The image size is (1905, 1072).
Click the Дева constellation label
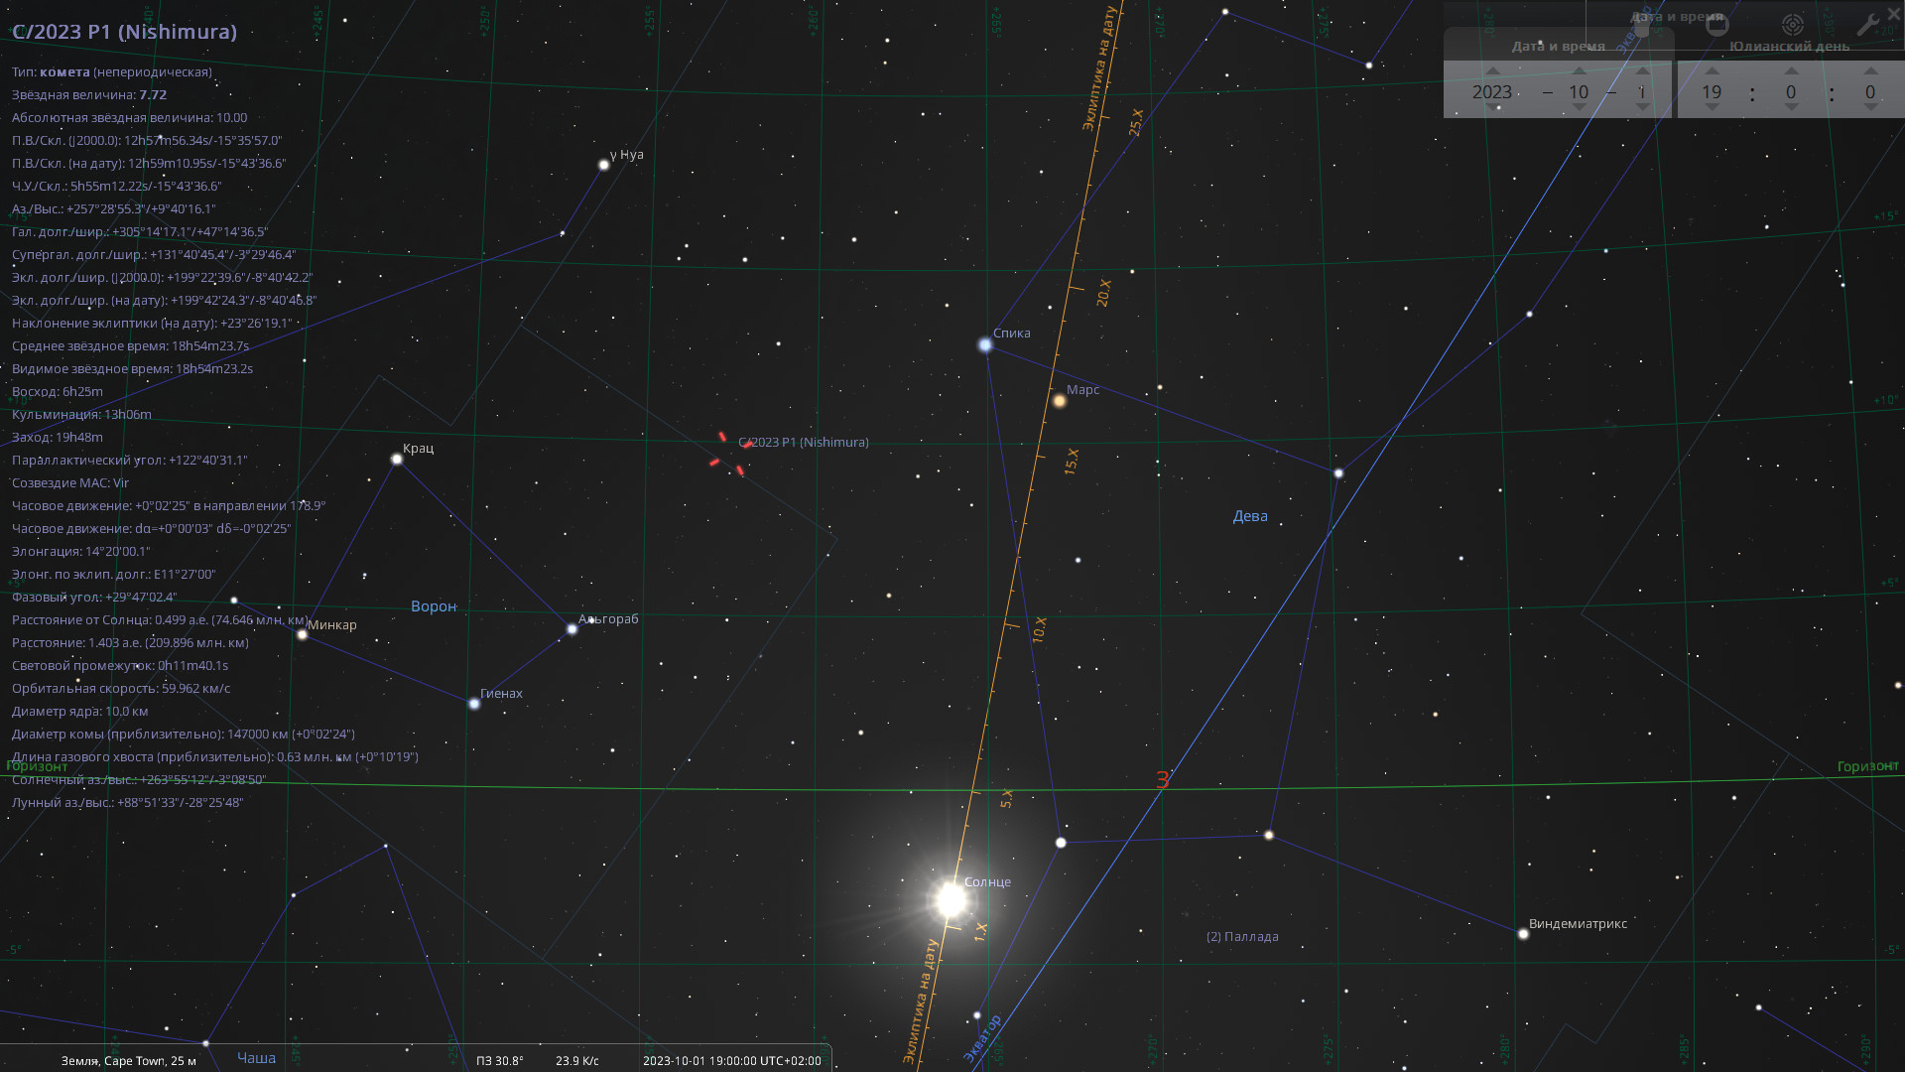click(1250, 516)
